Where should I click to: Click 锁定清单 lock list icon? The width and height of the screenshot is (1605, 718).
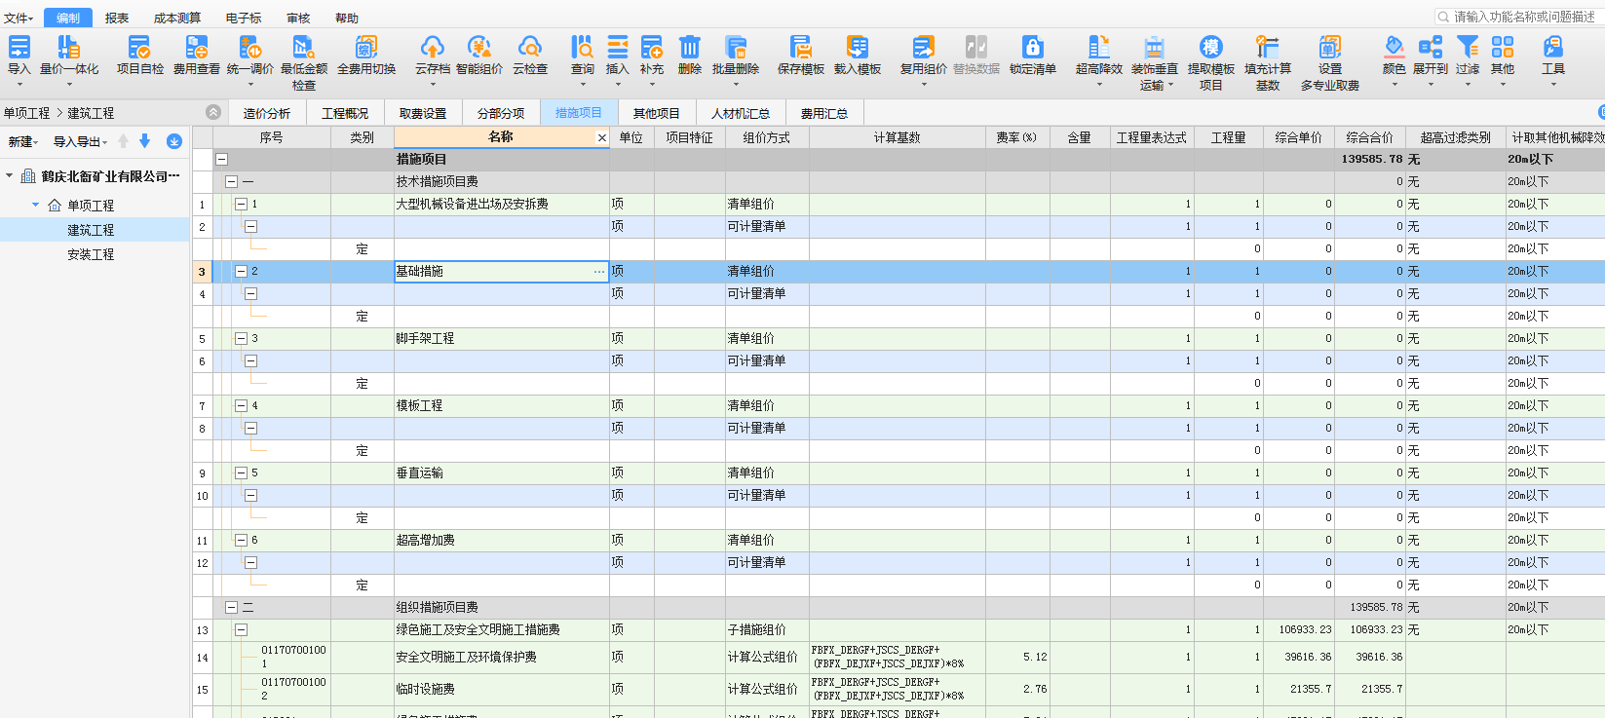tap(1032, 55)
